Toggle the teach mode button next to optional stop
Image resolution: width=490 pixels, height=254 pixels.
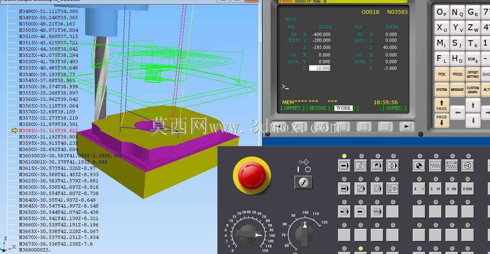coord(393,189)
